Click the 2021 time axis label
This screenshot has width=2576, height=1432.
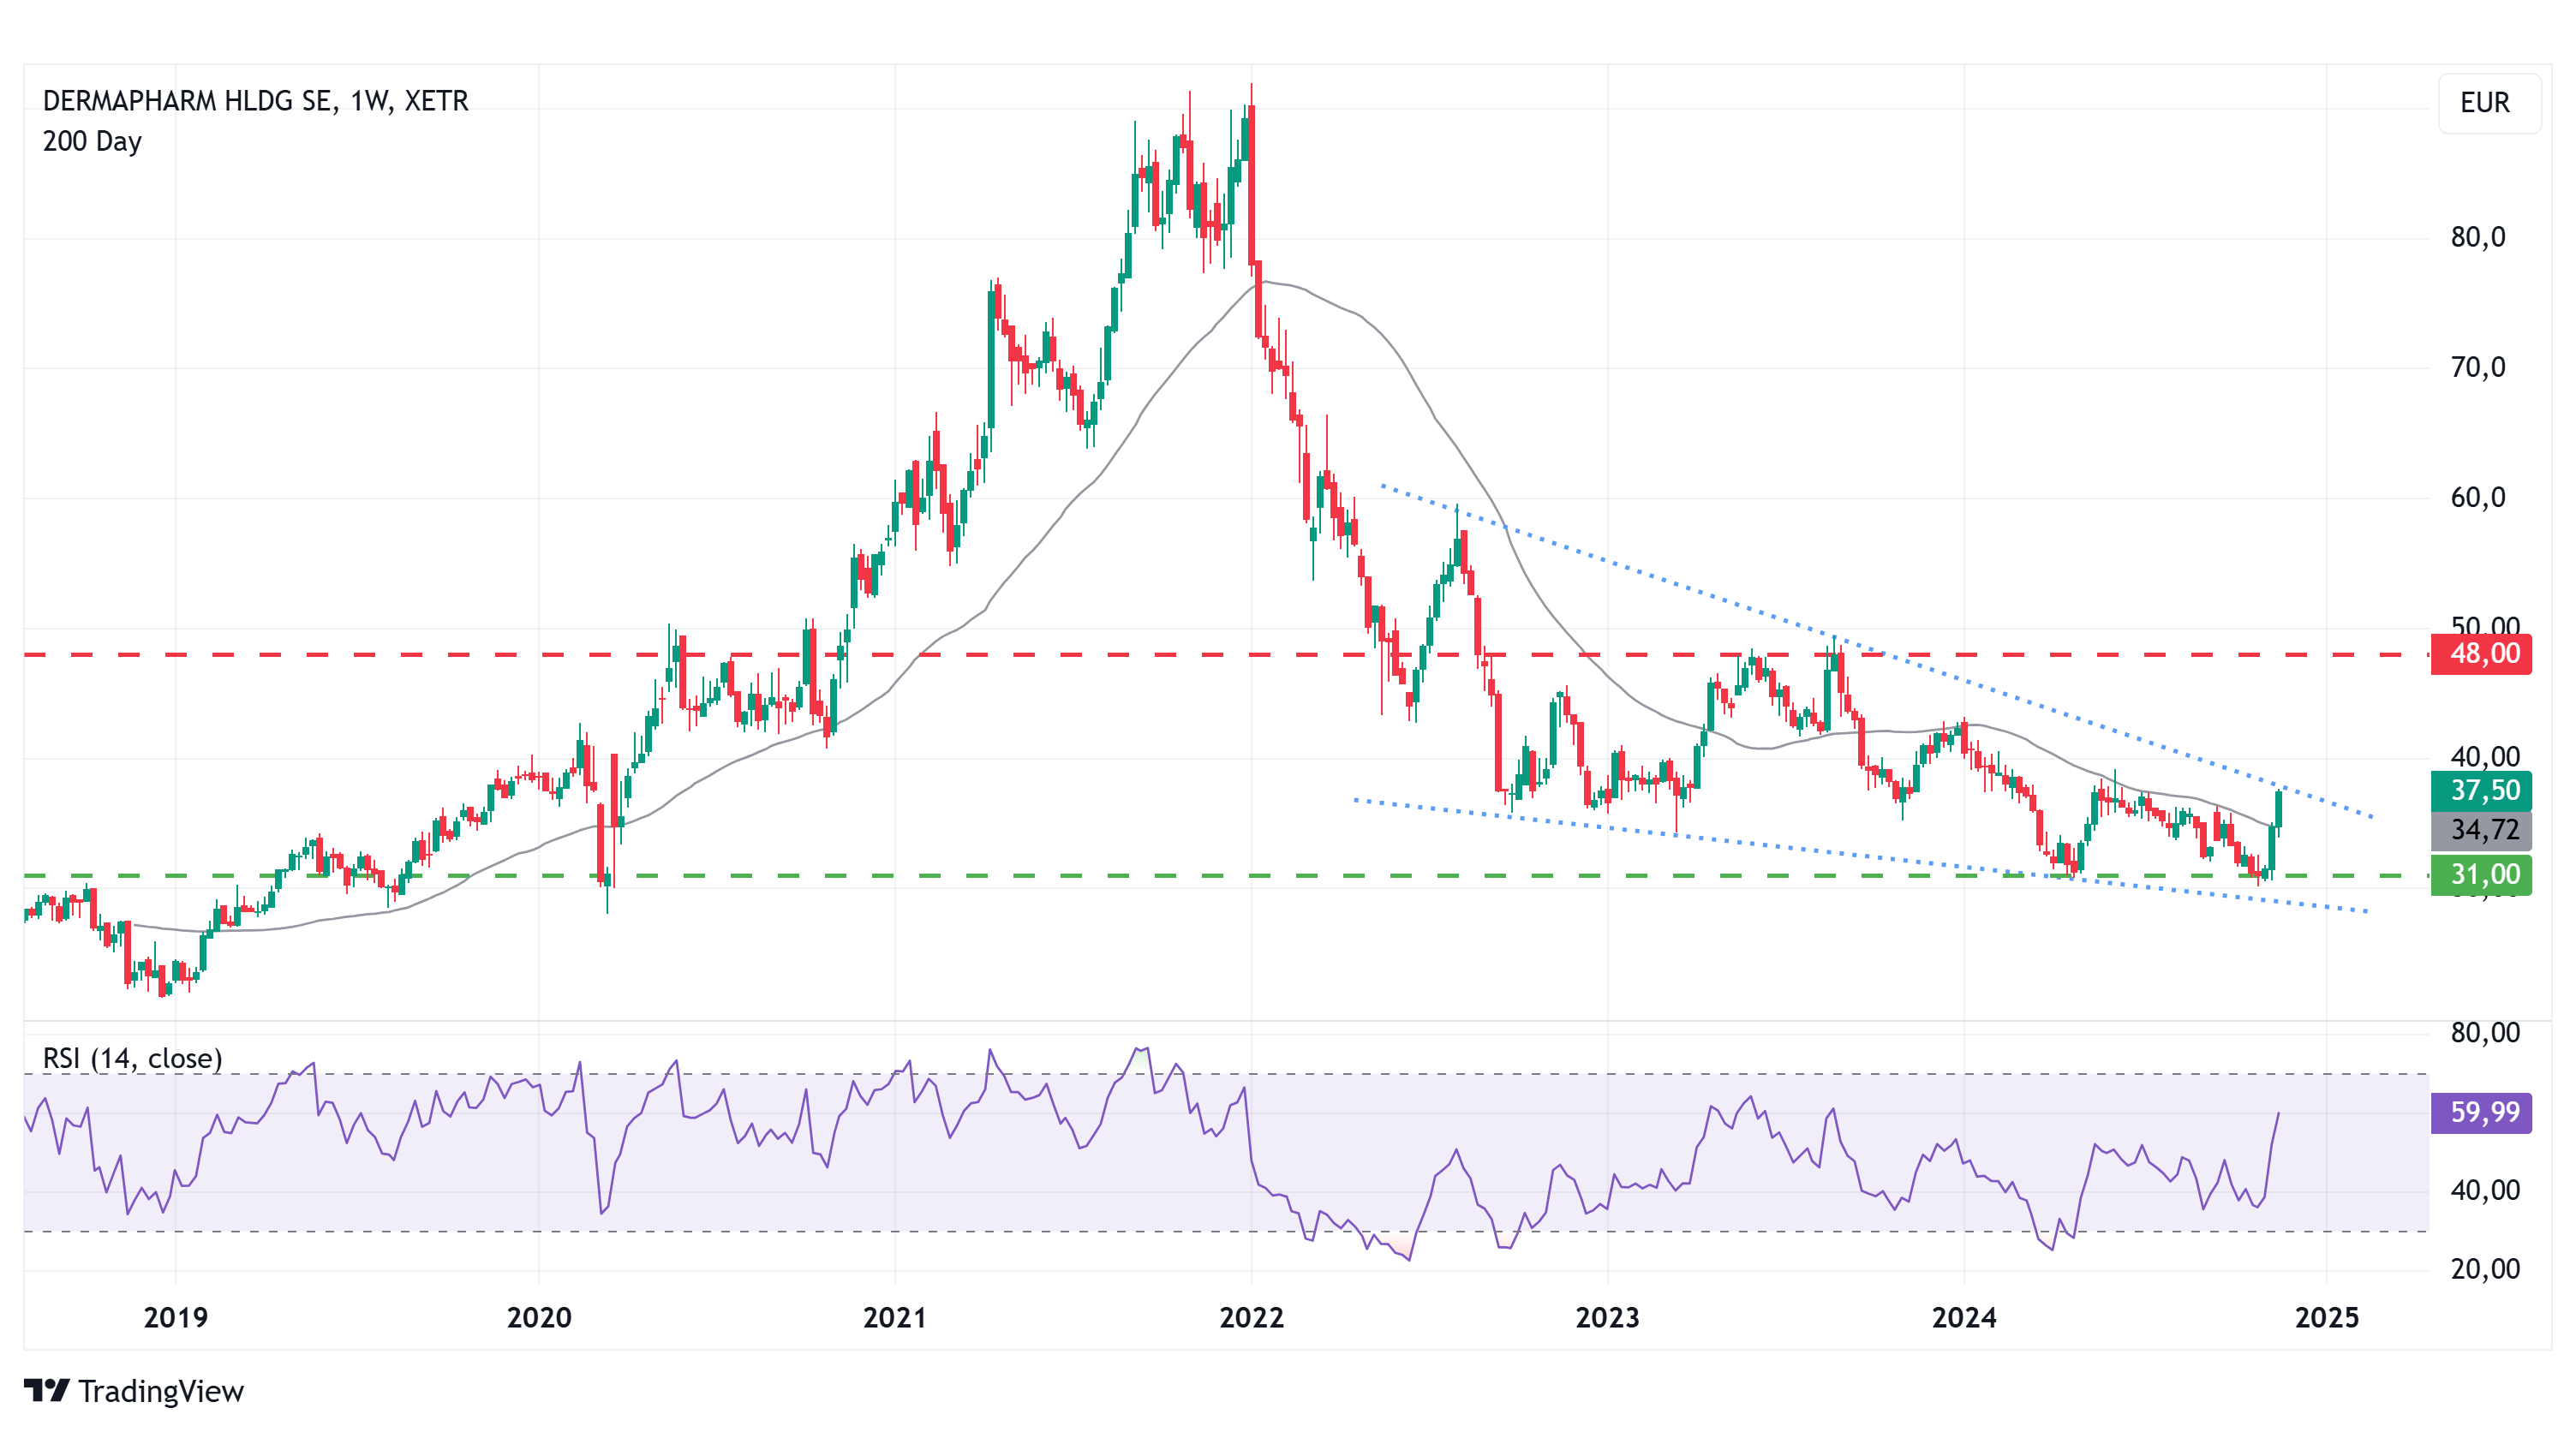895,1317
